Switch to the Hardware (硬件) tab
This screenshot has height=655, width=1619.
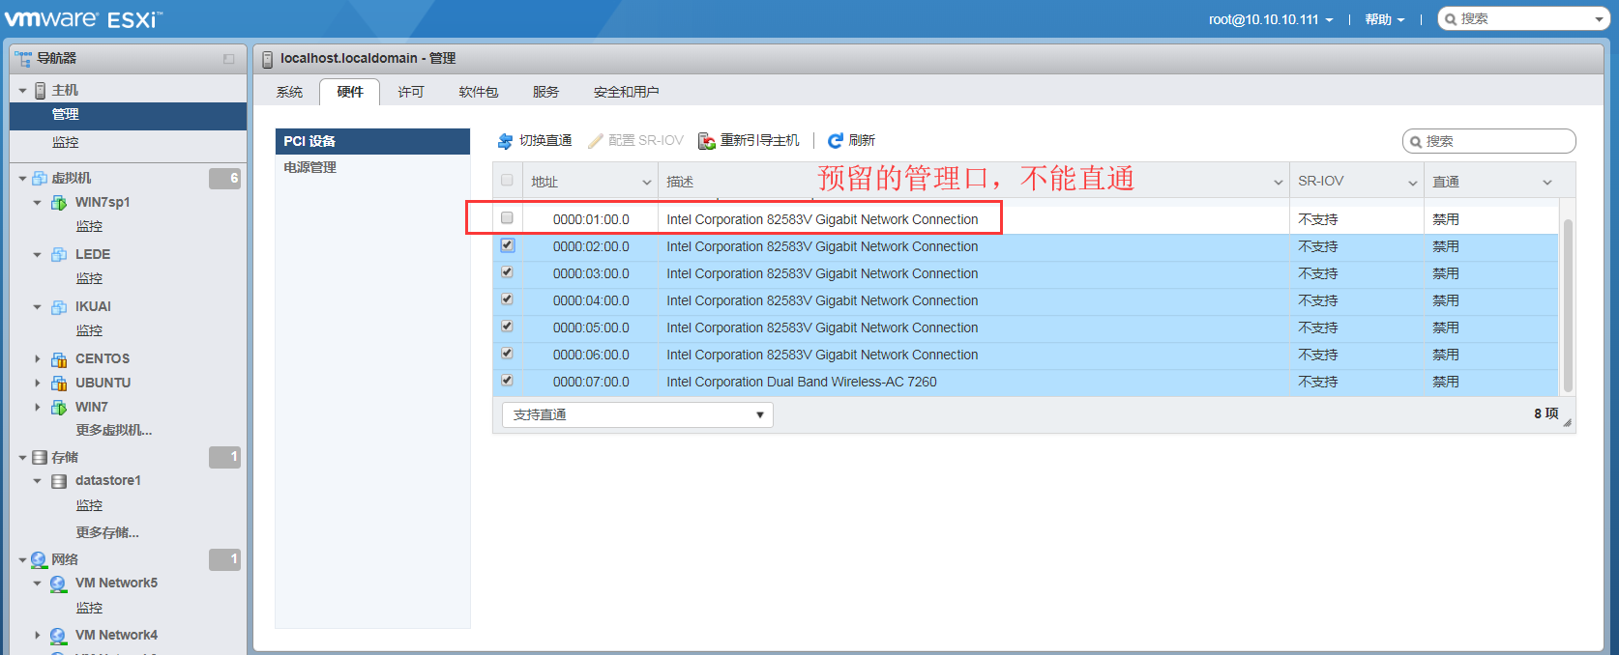(x=350, y=93)
